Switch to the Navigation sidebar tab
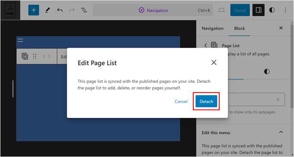This screenshot has height=157, width=294. [213, 28]
